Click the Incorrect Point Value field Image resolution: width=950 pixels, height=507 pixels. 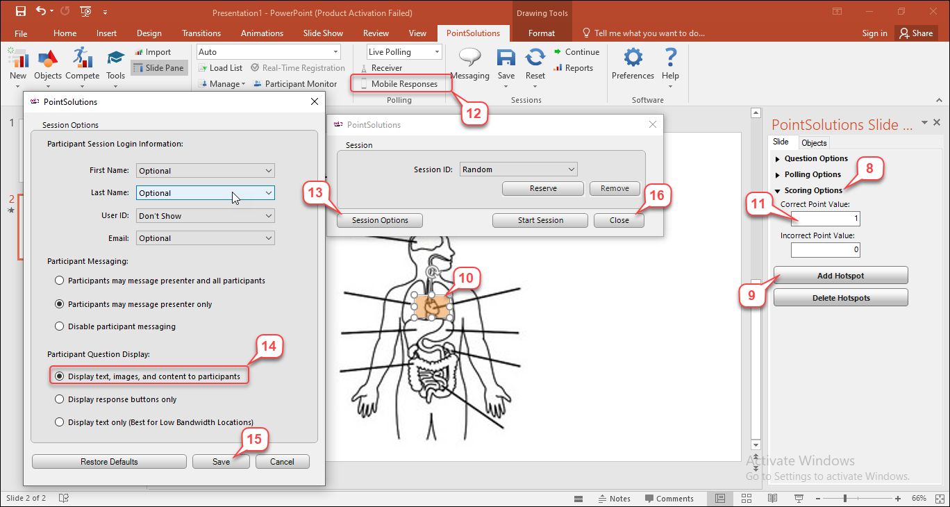pos(826,249)
